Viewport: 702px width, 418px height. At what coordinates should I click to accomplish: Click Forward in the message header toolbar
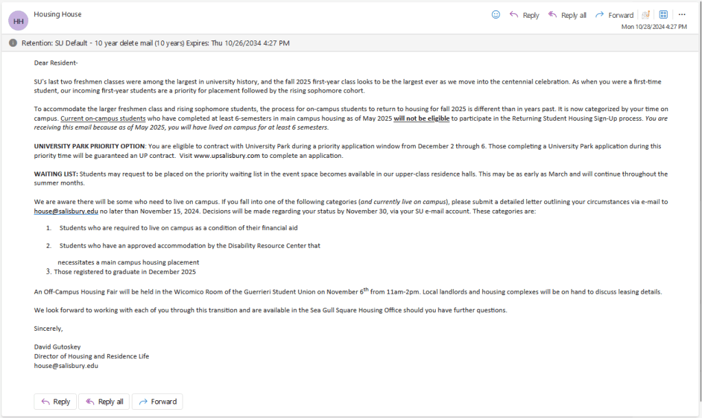(614, 15)
